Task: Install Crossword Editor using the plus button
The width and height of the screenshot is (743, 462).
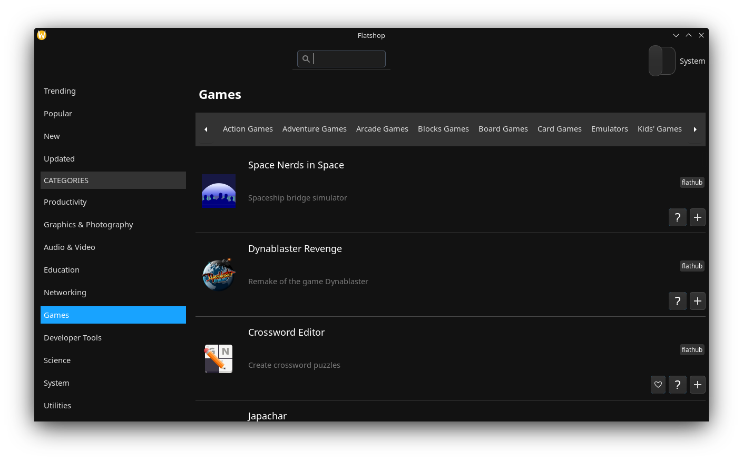Action: (x=697, y=384)
